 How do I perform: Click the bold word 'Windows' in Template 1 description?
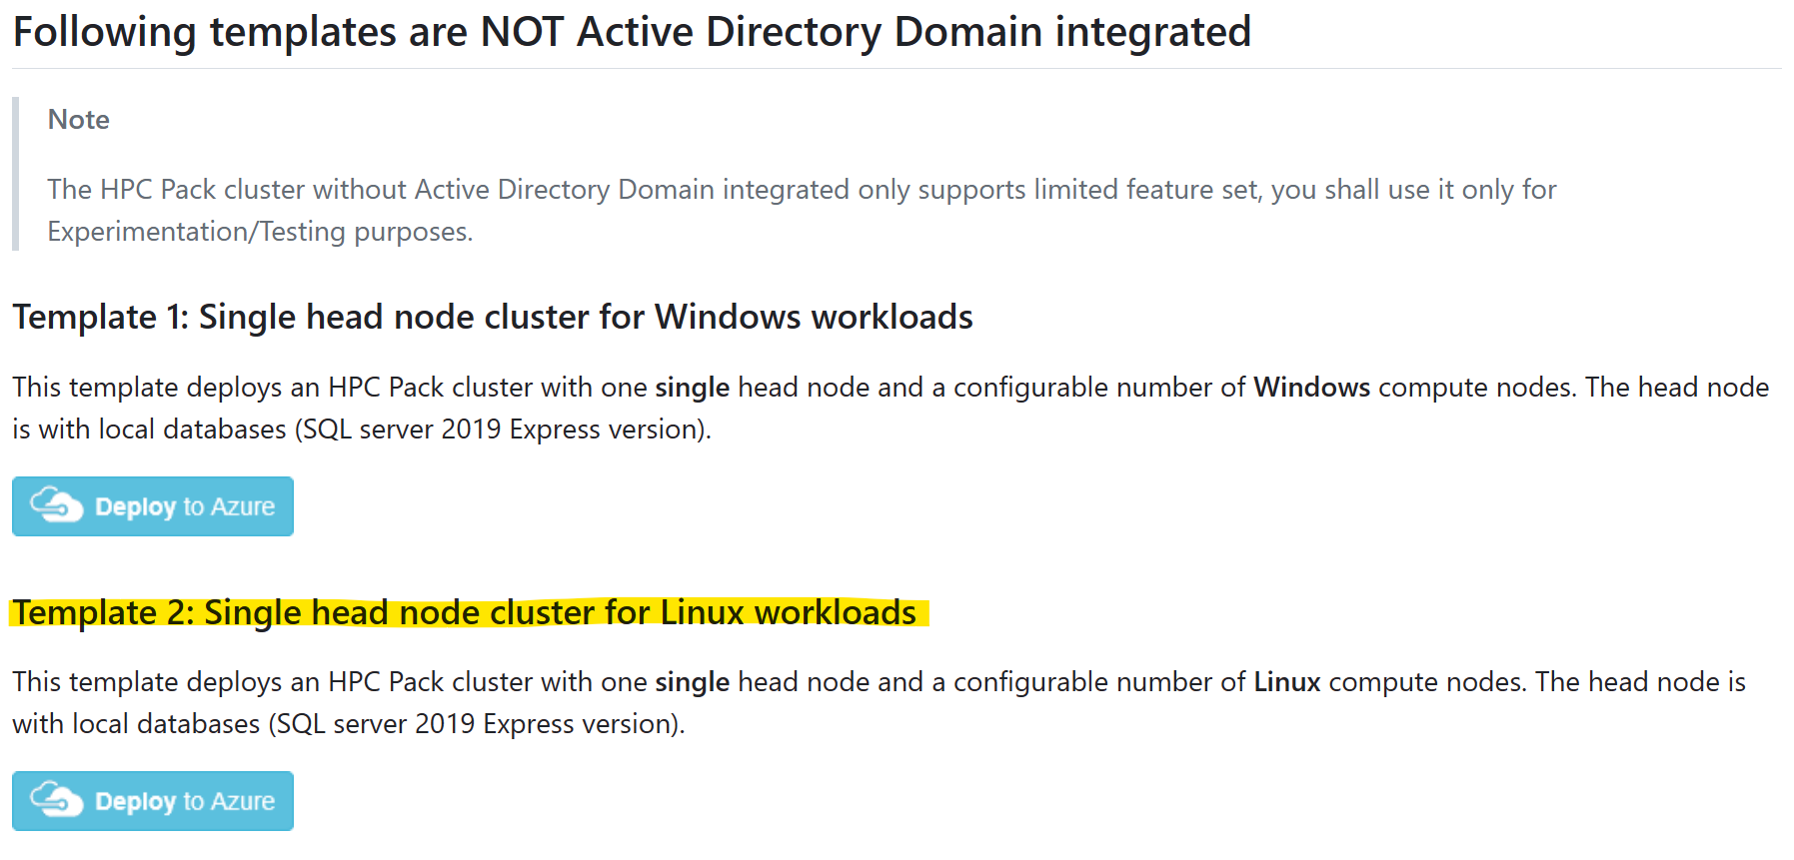click(x=1310, y=388)
